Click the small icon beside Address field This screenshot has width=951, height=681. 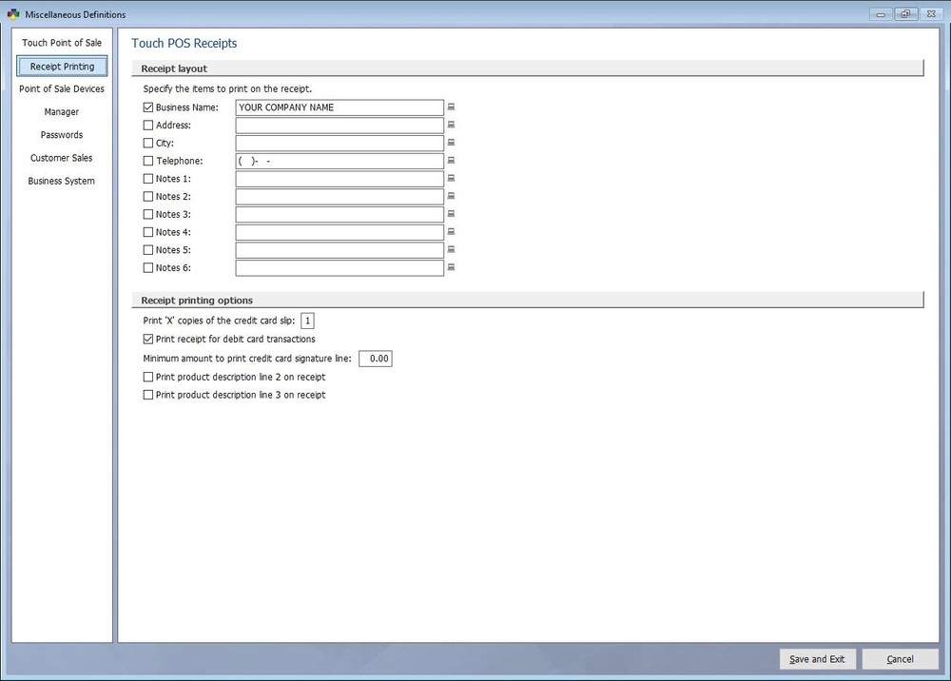[x=452, y=126]
